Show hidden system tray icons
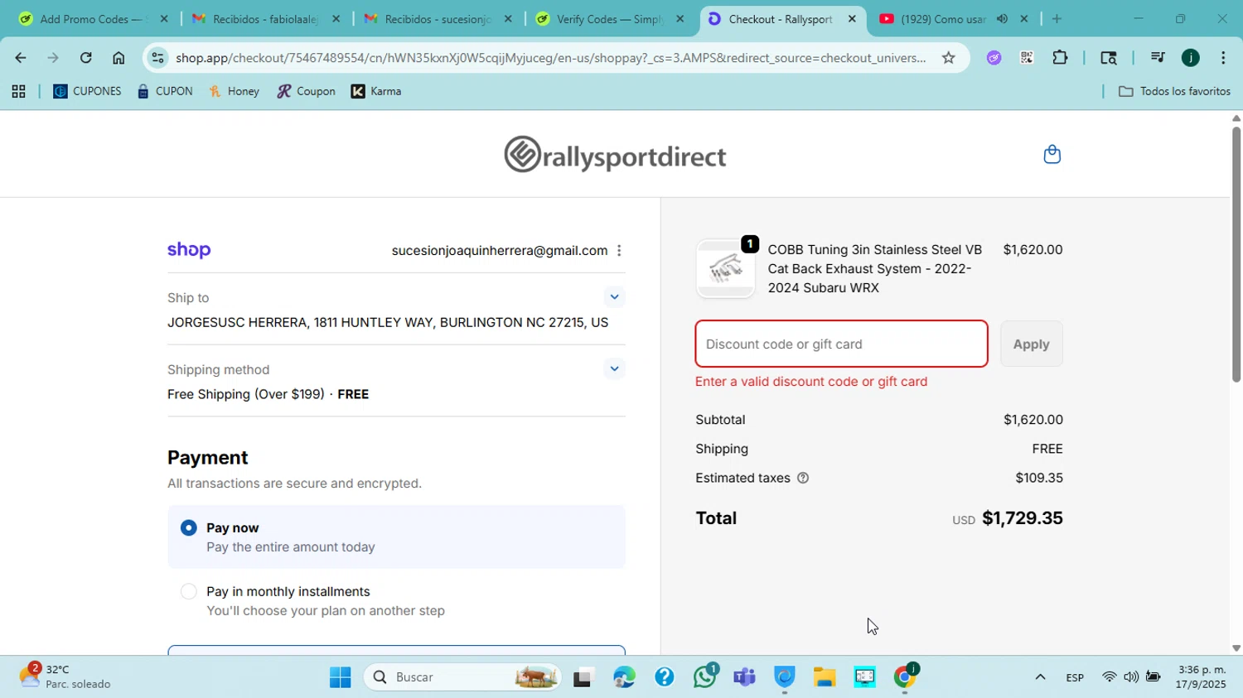The height and width of the screenshot is (698, 1243). point(1040,677)
